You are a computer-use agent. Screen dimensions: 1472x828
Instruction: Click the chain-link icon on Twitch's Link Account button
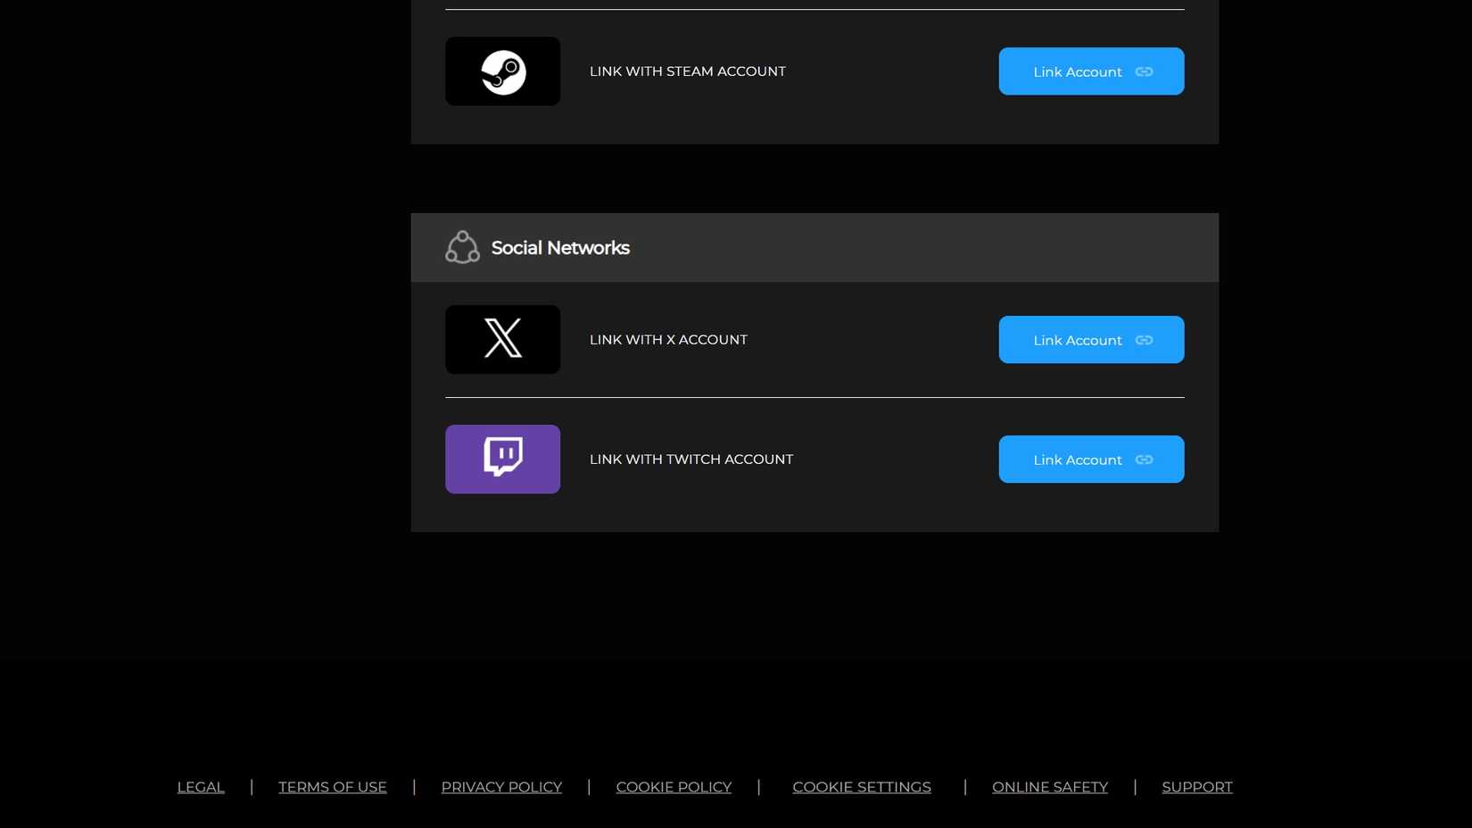[x=1143, y=460]
